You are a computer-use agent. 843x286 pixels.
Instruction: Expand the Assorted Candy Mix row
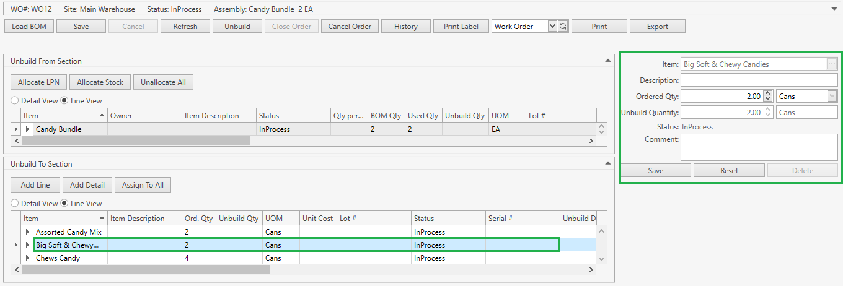28,232
